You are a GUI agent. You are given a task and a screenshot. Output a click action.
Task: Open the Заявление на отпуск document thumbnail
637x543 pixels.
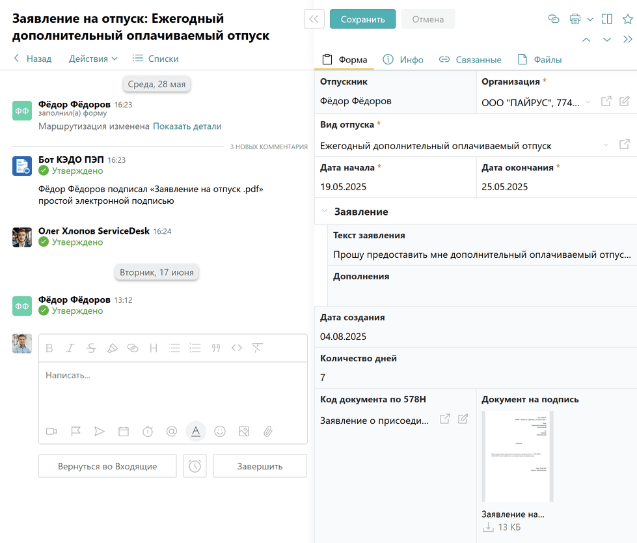tap(517, 456)
